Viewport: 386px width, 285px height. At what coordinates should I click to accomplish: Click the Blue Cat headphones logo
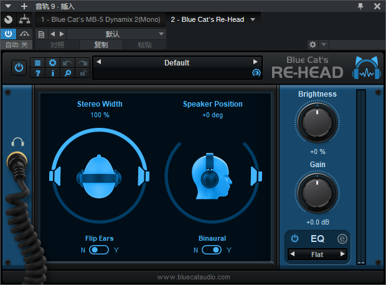pyautogui.click(x=367, y=68)
